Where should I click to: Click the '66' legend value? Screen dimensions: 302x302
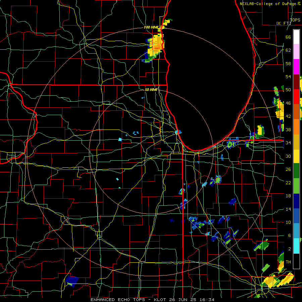[288, 37]
